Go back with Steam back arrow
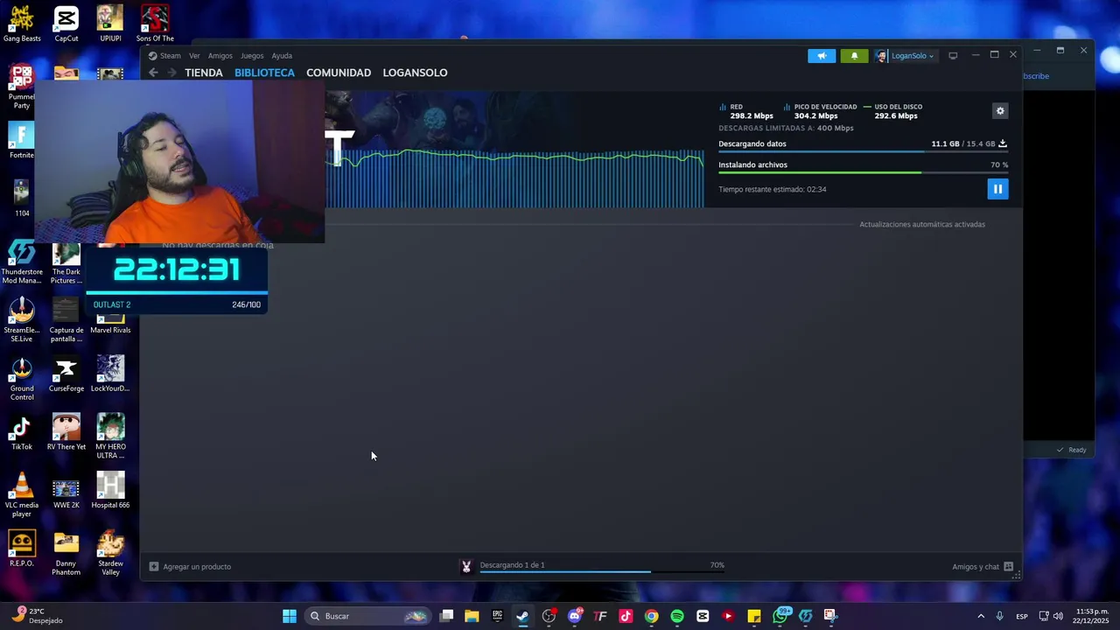The height and width of the screenshot is (630, 1120). pos(154,73)
